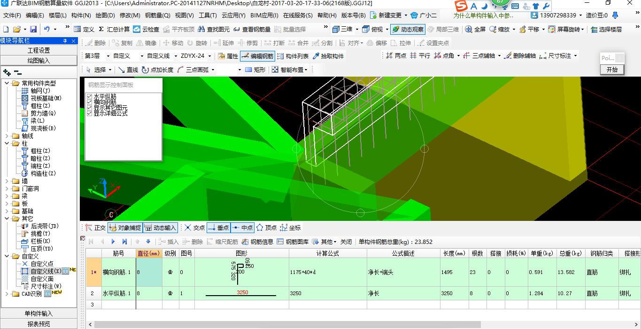641x329 pixels.
Task: Click 关闭 in the rebar editor toolbar
Action: [346, 242]
